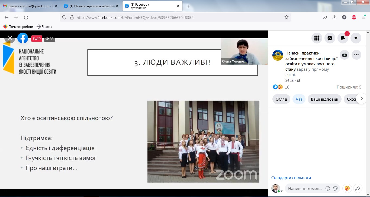Click the public globe audience icon
Screen dimensions: 370x197
click(298, 80)
